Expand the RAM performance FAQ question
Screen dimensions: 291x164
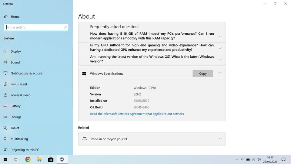pyautogui.click(x=220, y=36)
